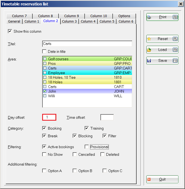Click the folder icon on Load button
Viewport: 185px width, 189px height.
[x=149, y=50]
